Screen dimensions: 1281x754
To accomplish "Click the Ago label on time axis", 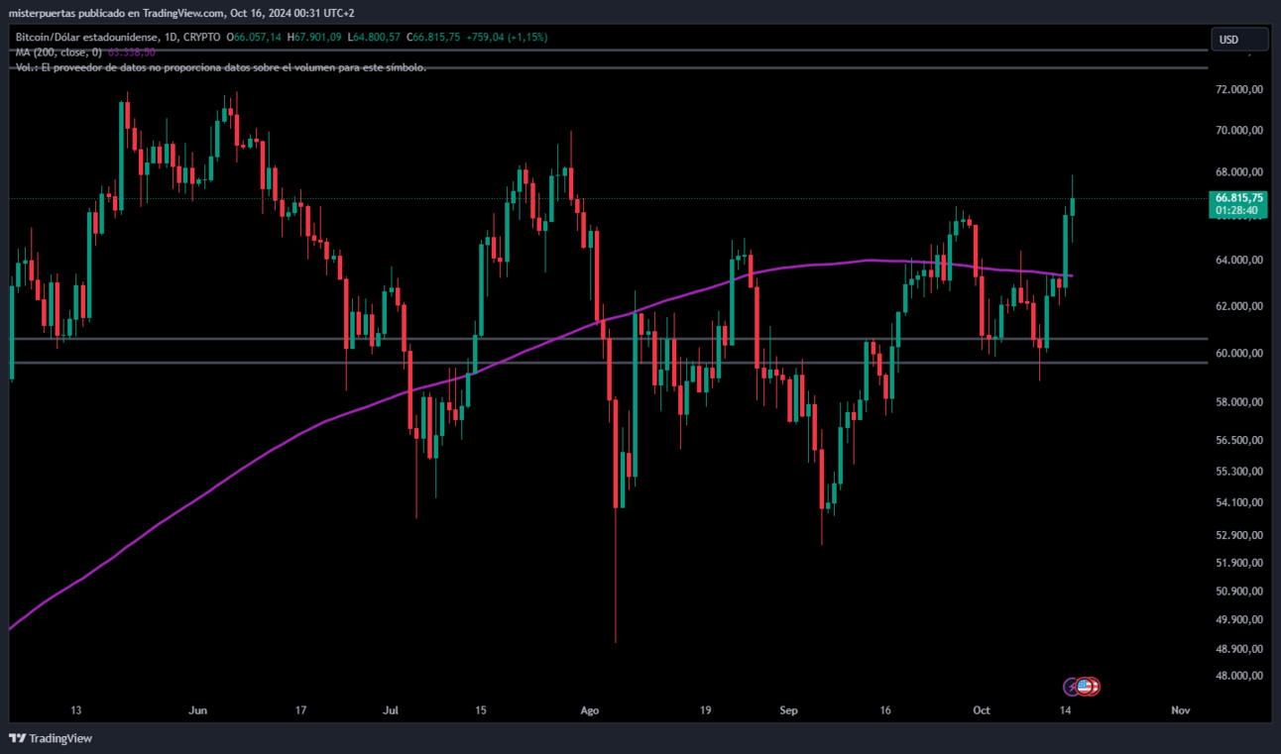I will pyautogui.click(x=590, y=710).
